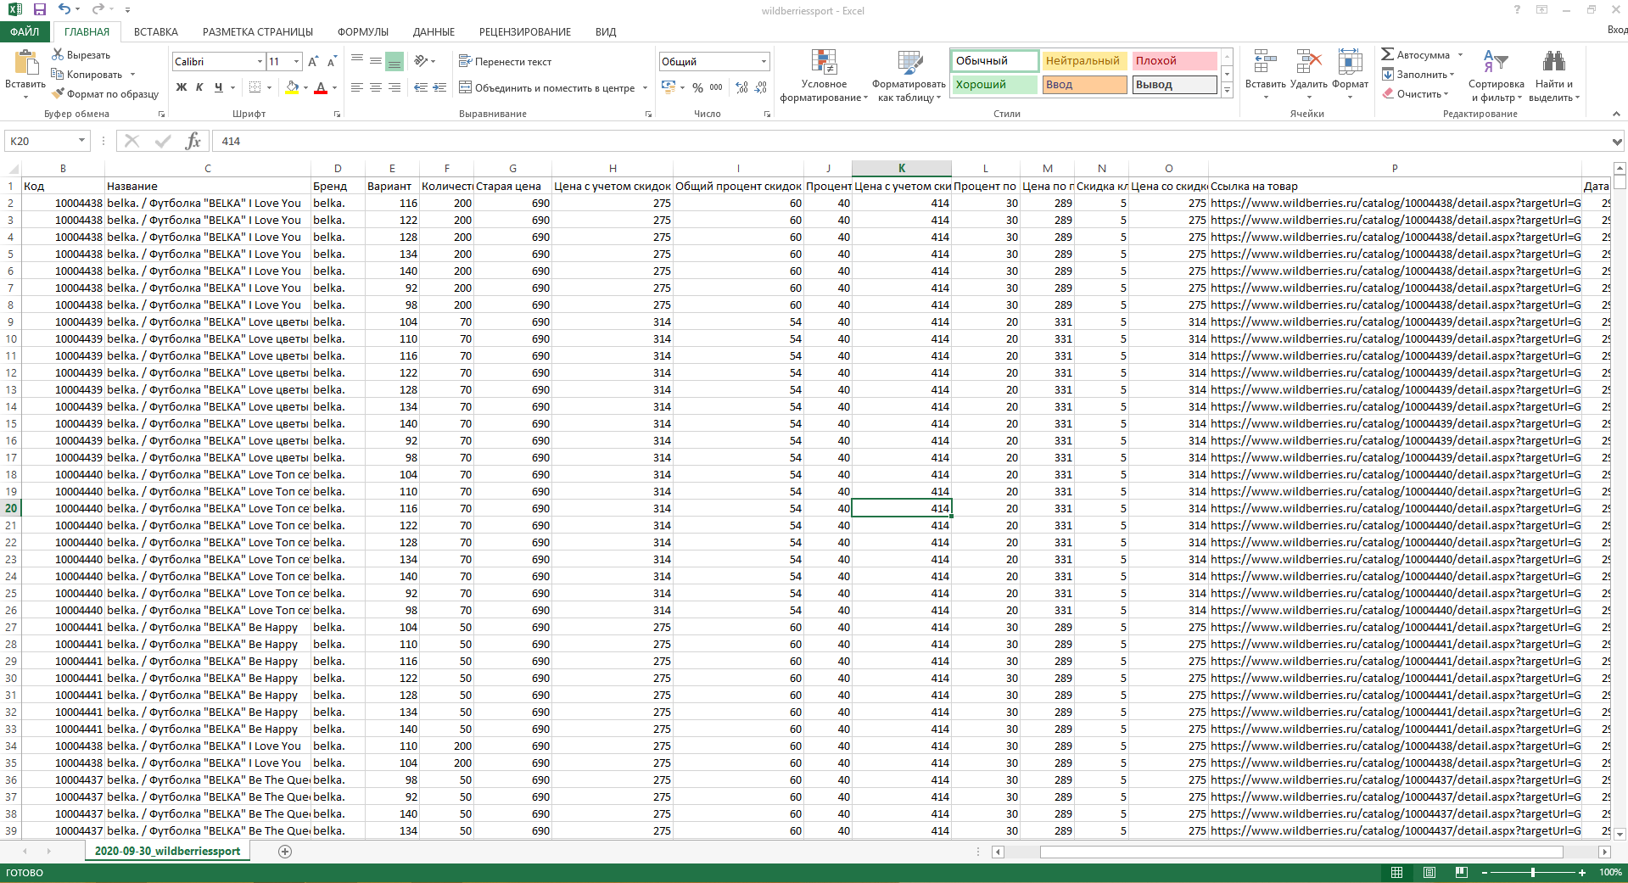Switch to the РЕЦЕНЗИРОВАНИЕ tab
Image resolution: width=1628 pixels, height=883 pixels.
pyautogui.click(x=525, y=31)
